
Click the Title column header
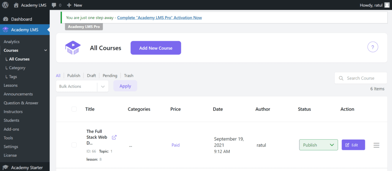(x=90, y=109)
